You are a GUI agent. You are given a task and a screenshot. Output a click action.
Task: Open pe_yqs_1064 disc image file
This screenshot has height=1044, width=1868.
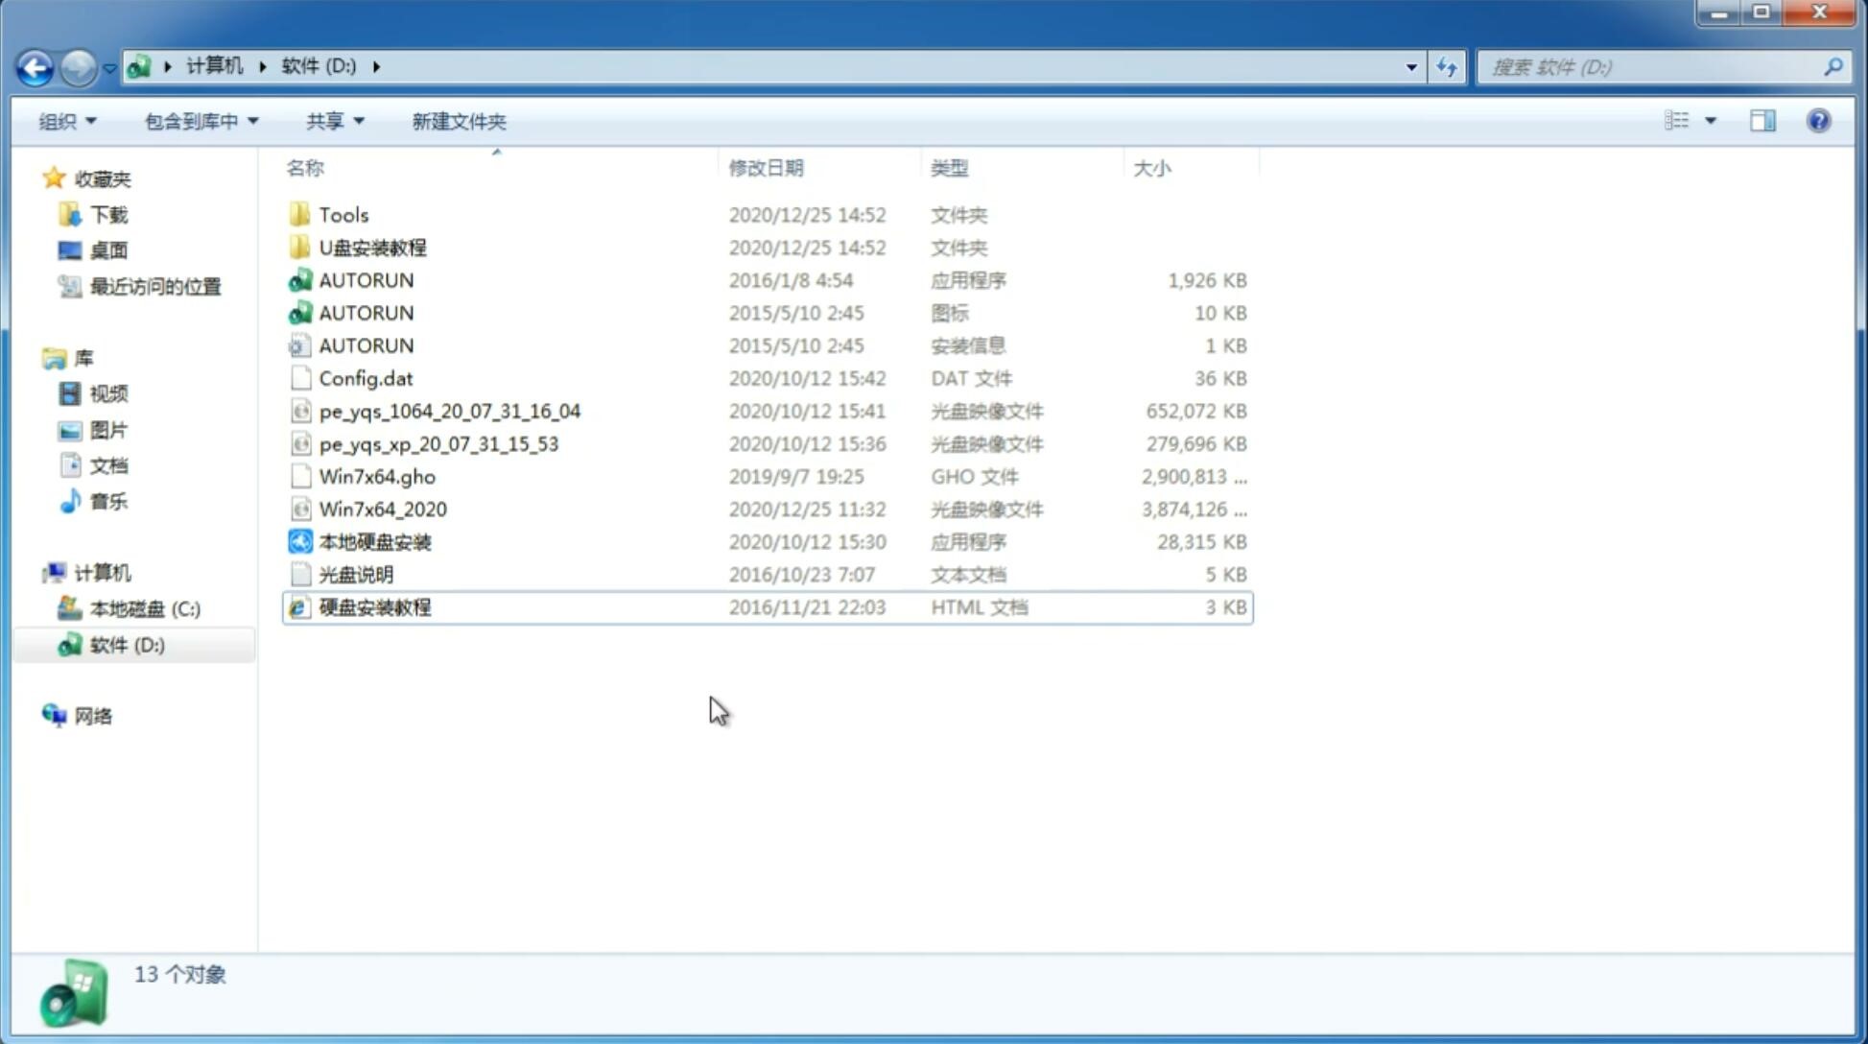point(449,411)
